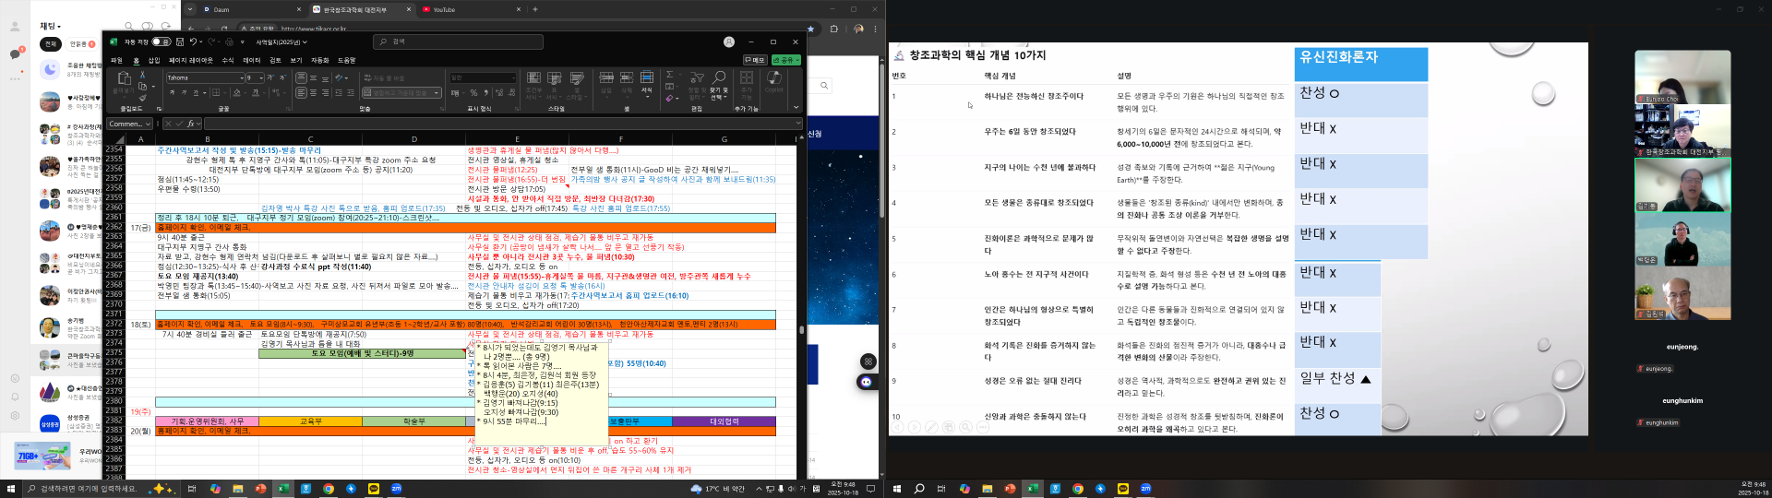Click the Copilot icon in the ribbon
The width and height of the screenshot is (1772, 498).
773,83
